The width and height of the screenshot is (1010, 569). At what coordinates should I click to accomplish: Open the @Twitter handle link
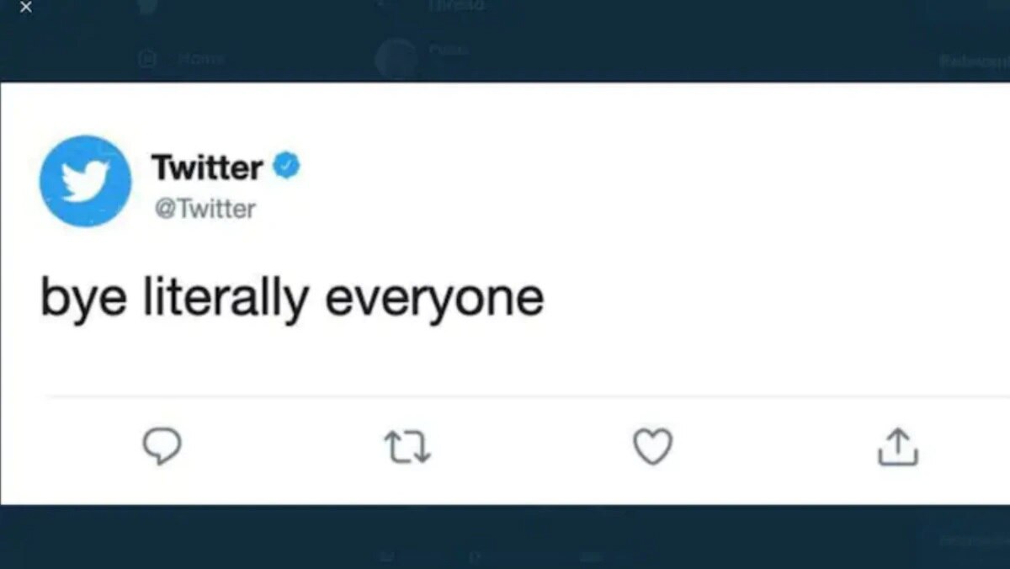pyautogui.click(x=205, y=209)
